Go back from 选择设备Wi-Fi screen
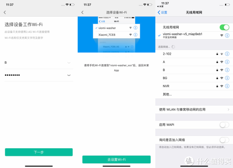 [82, 12]
